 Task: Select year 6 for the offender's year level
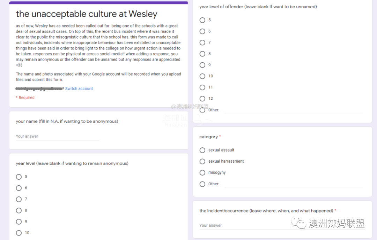202,31
